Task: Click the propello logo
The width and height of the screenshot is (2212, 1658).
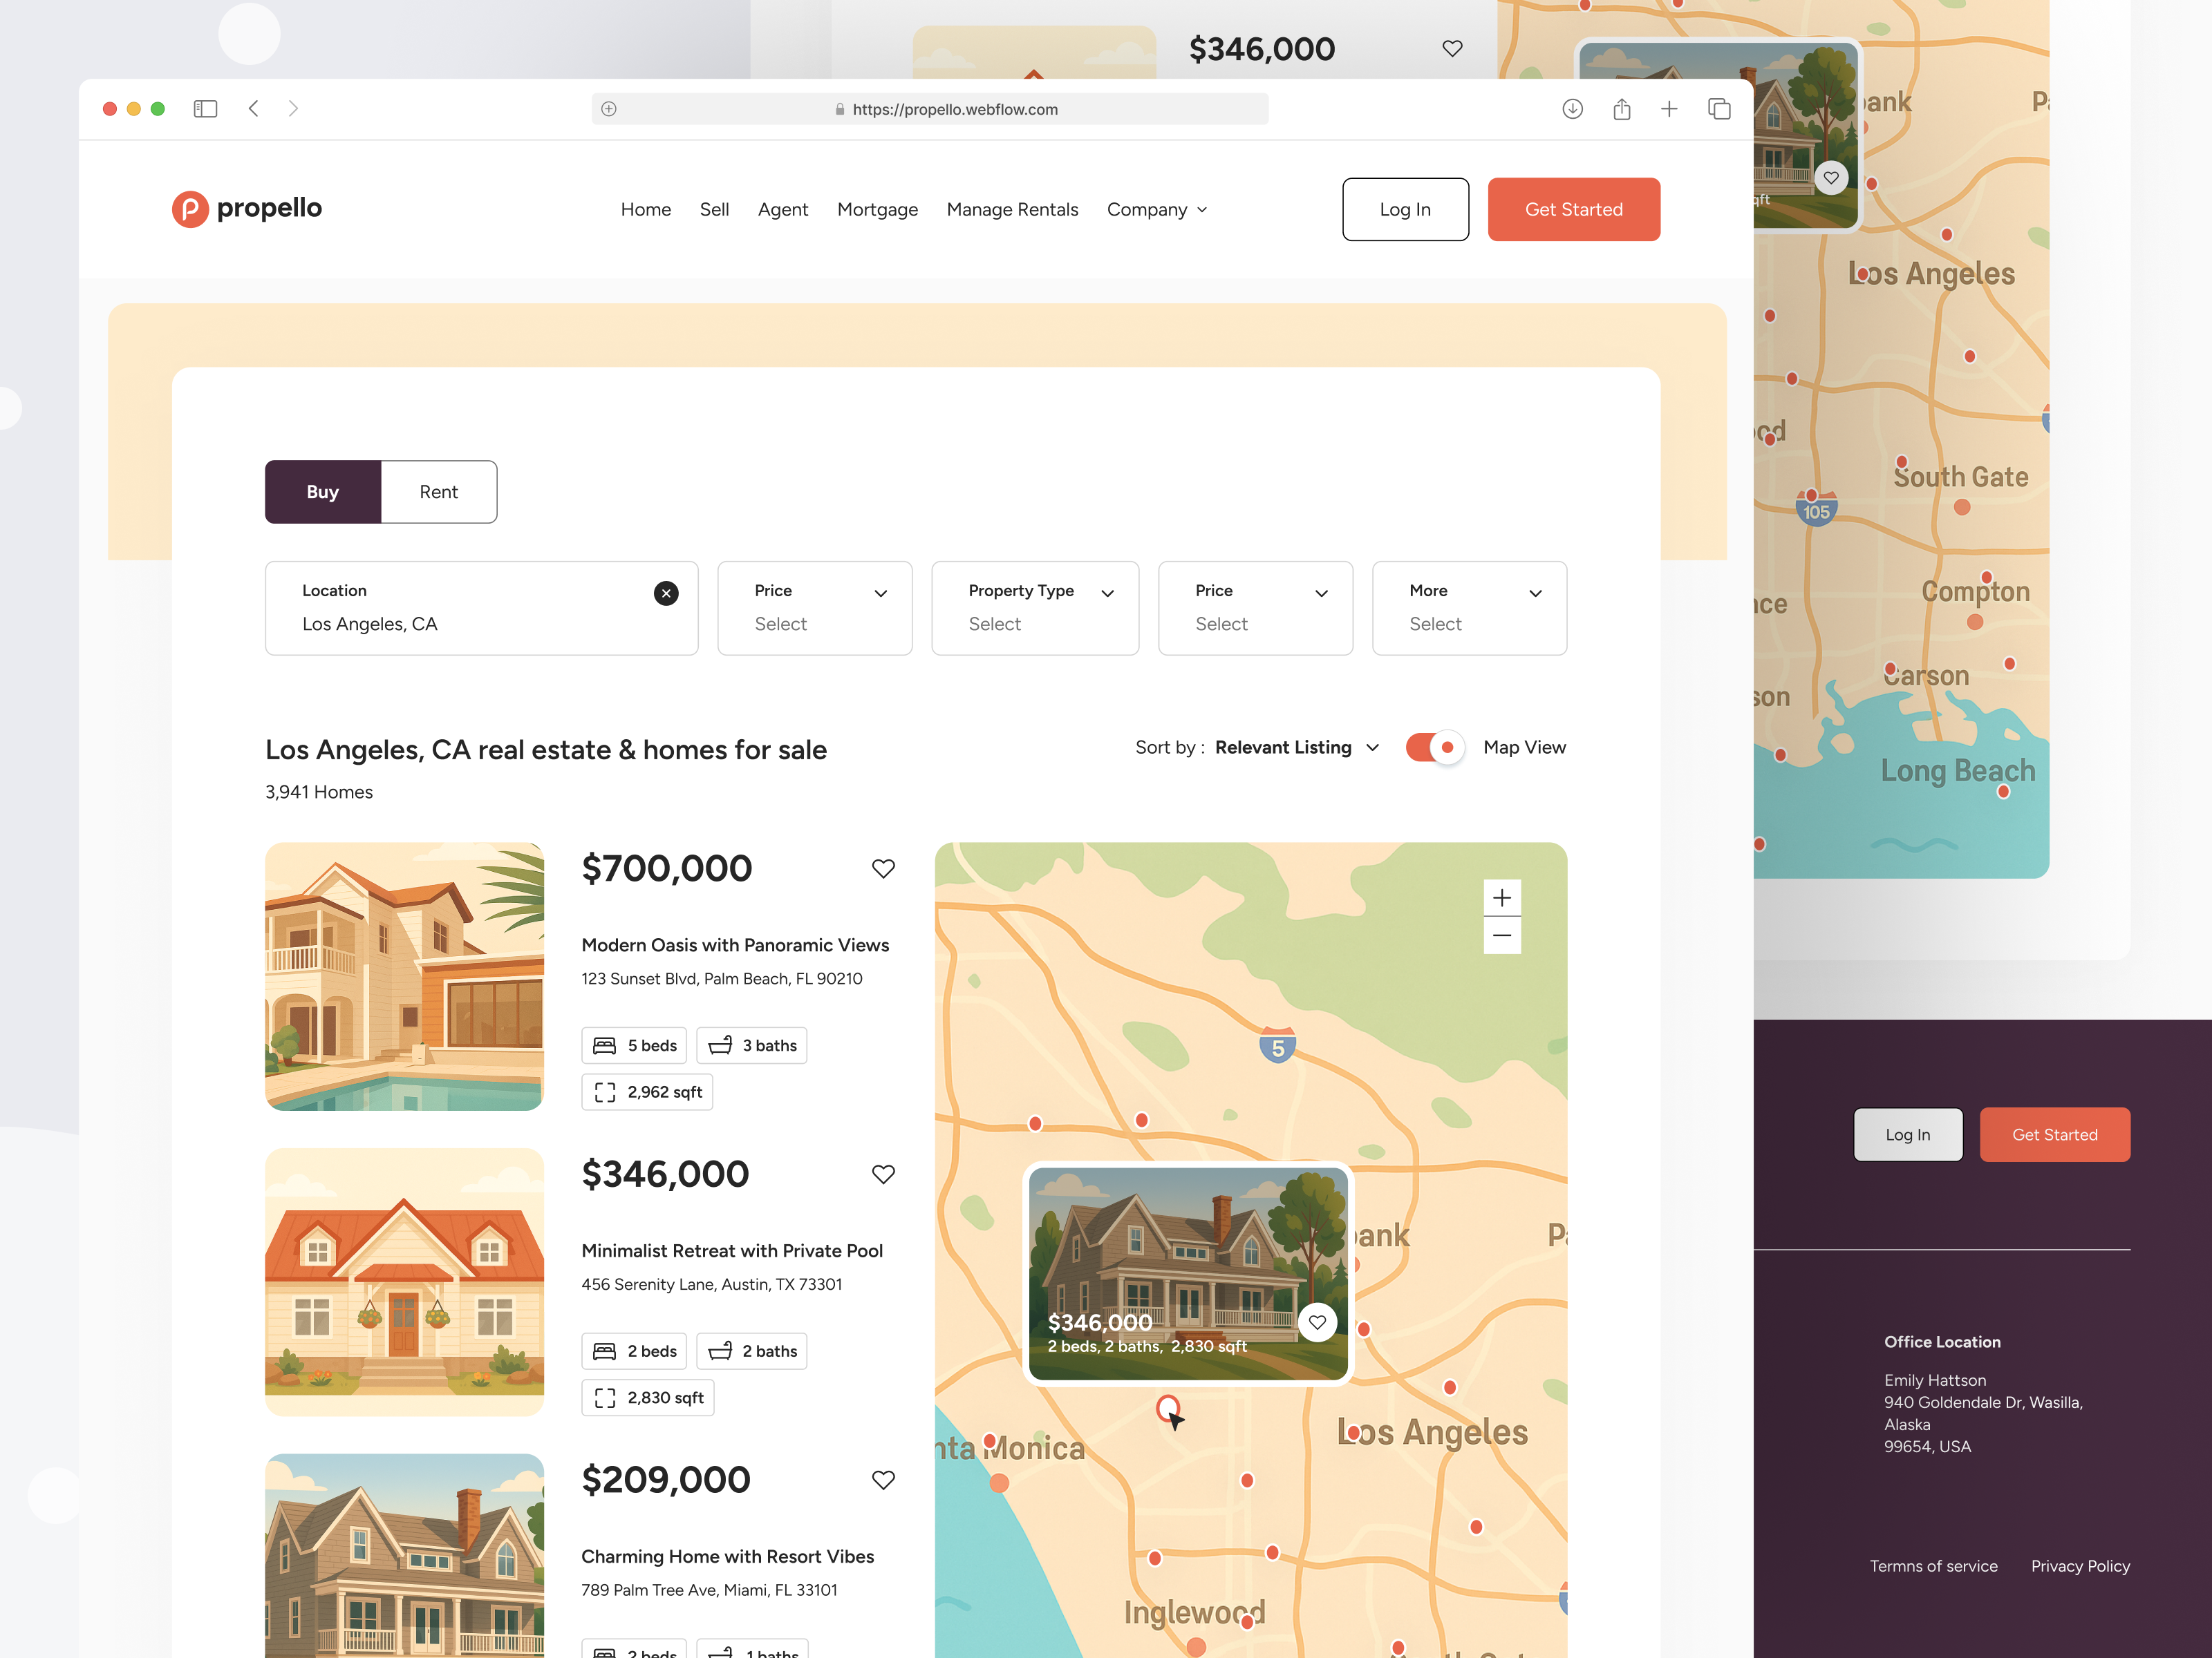Action: [x=246, y=208]
